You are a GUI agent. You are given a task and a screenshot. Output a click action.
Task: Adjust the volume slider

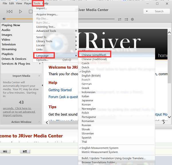[19, 19]
